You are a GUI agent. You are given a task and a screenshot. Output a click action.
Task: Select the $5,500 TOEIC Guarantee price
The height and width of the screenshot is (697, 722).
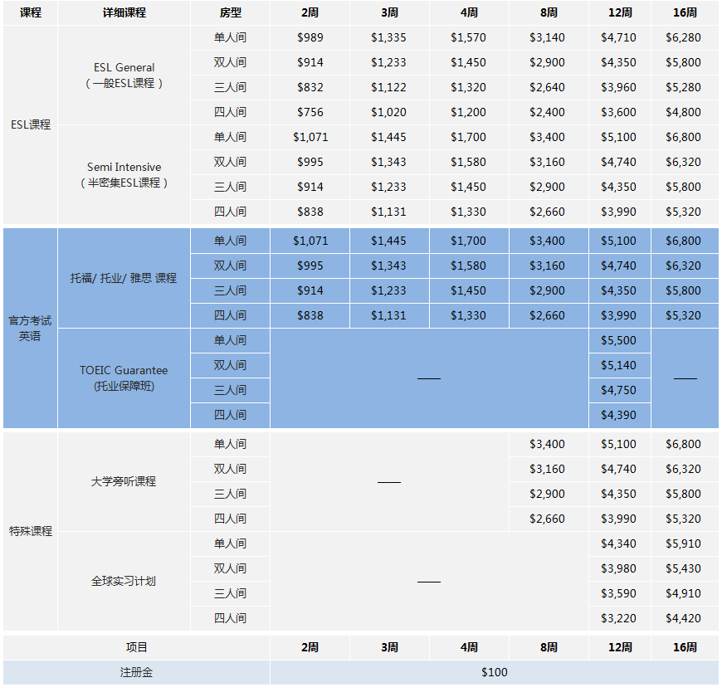tap(619, 340)
